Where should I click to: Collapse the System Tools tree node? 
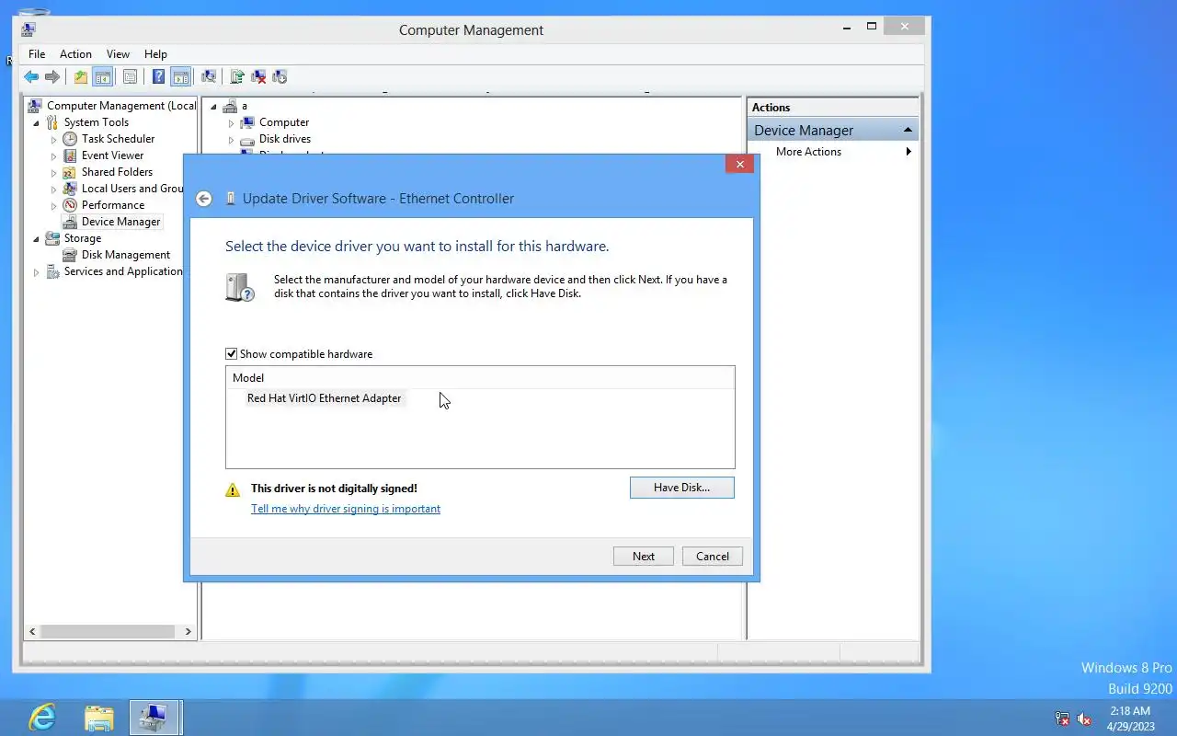[37, 122]
